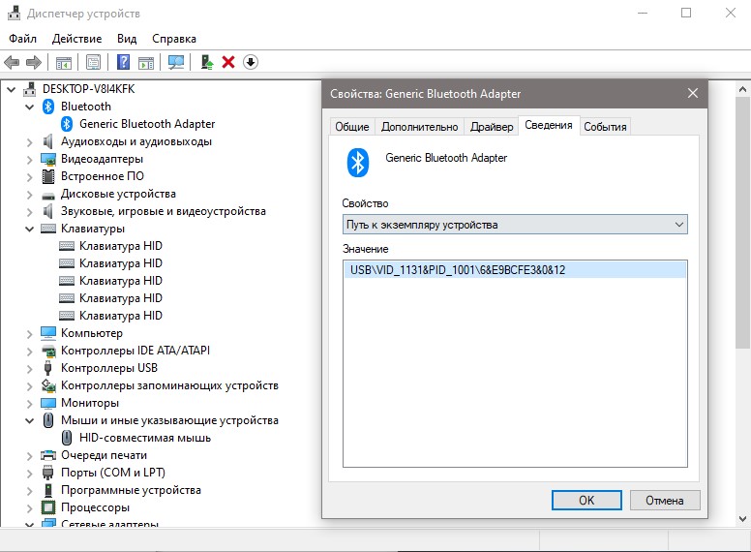751x552 pixels.
Task: Click the large Bluetooth icon in Properties dialog
Action: [x=357, y=163]
